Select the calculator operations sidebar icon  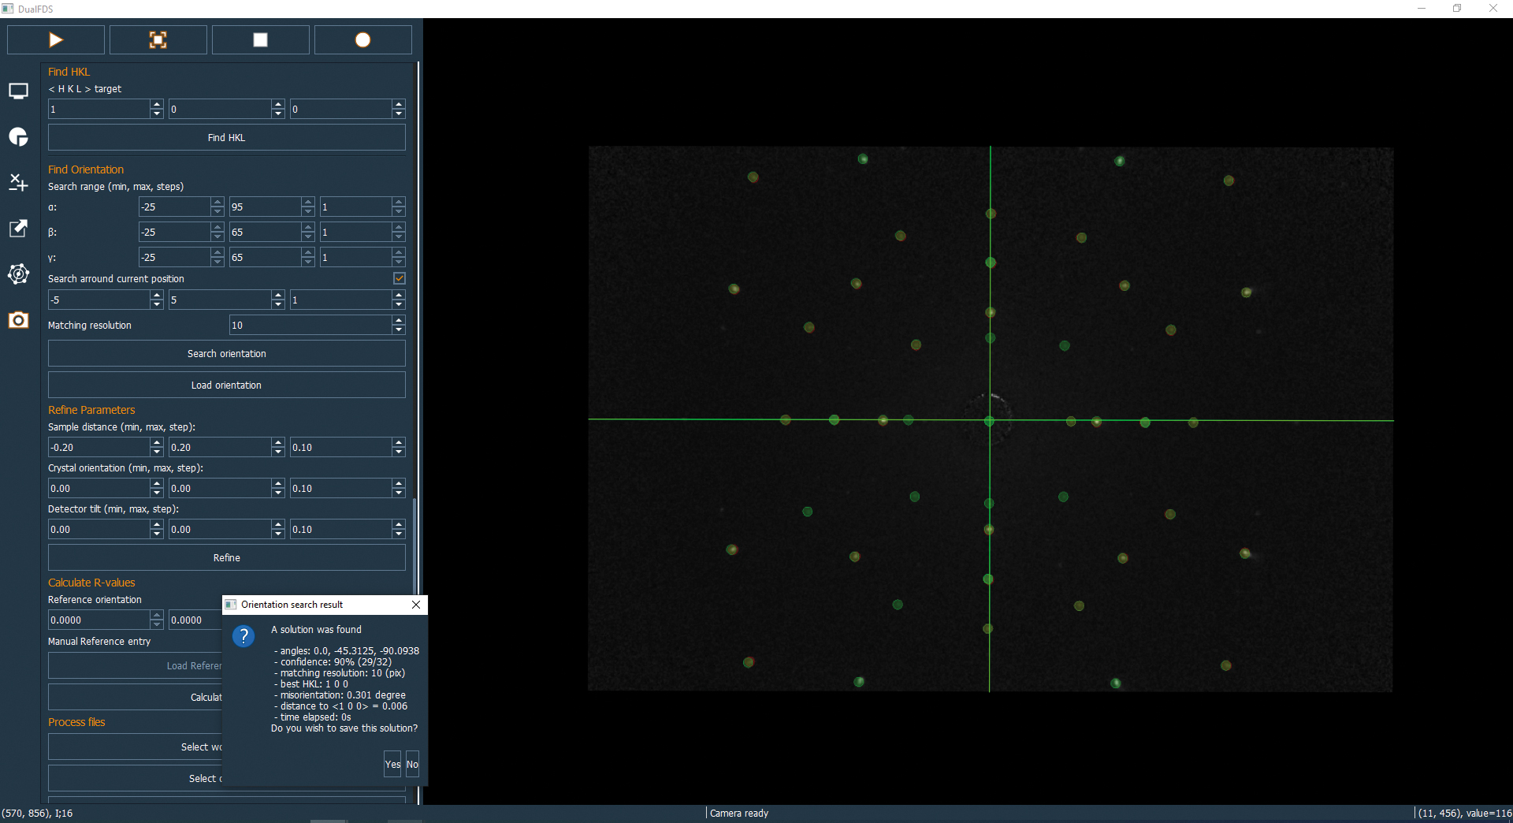[x=18, y=183]
